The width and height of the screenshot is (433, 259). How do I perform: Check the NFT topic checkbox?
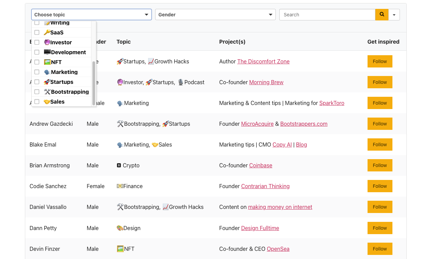37,62
